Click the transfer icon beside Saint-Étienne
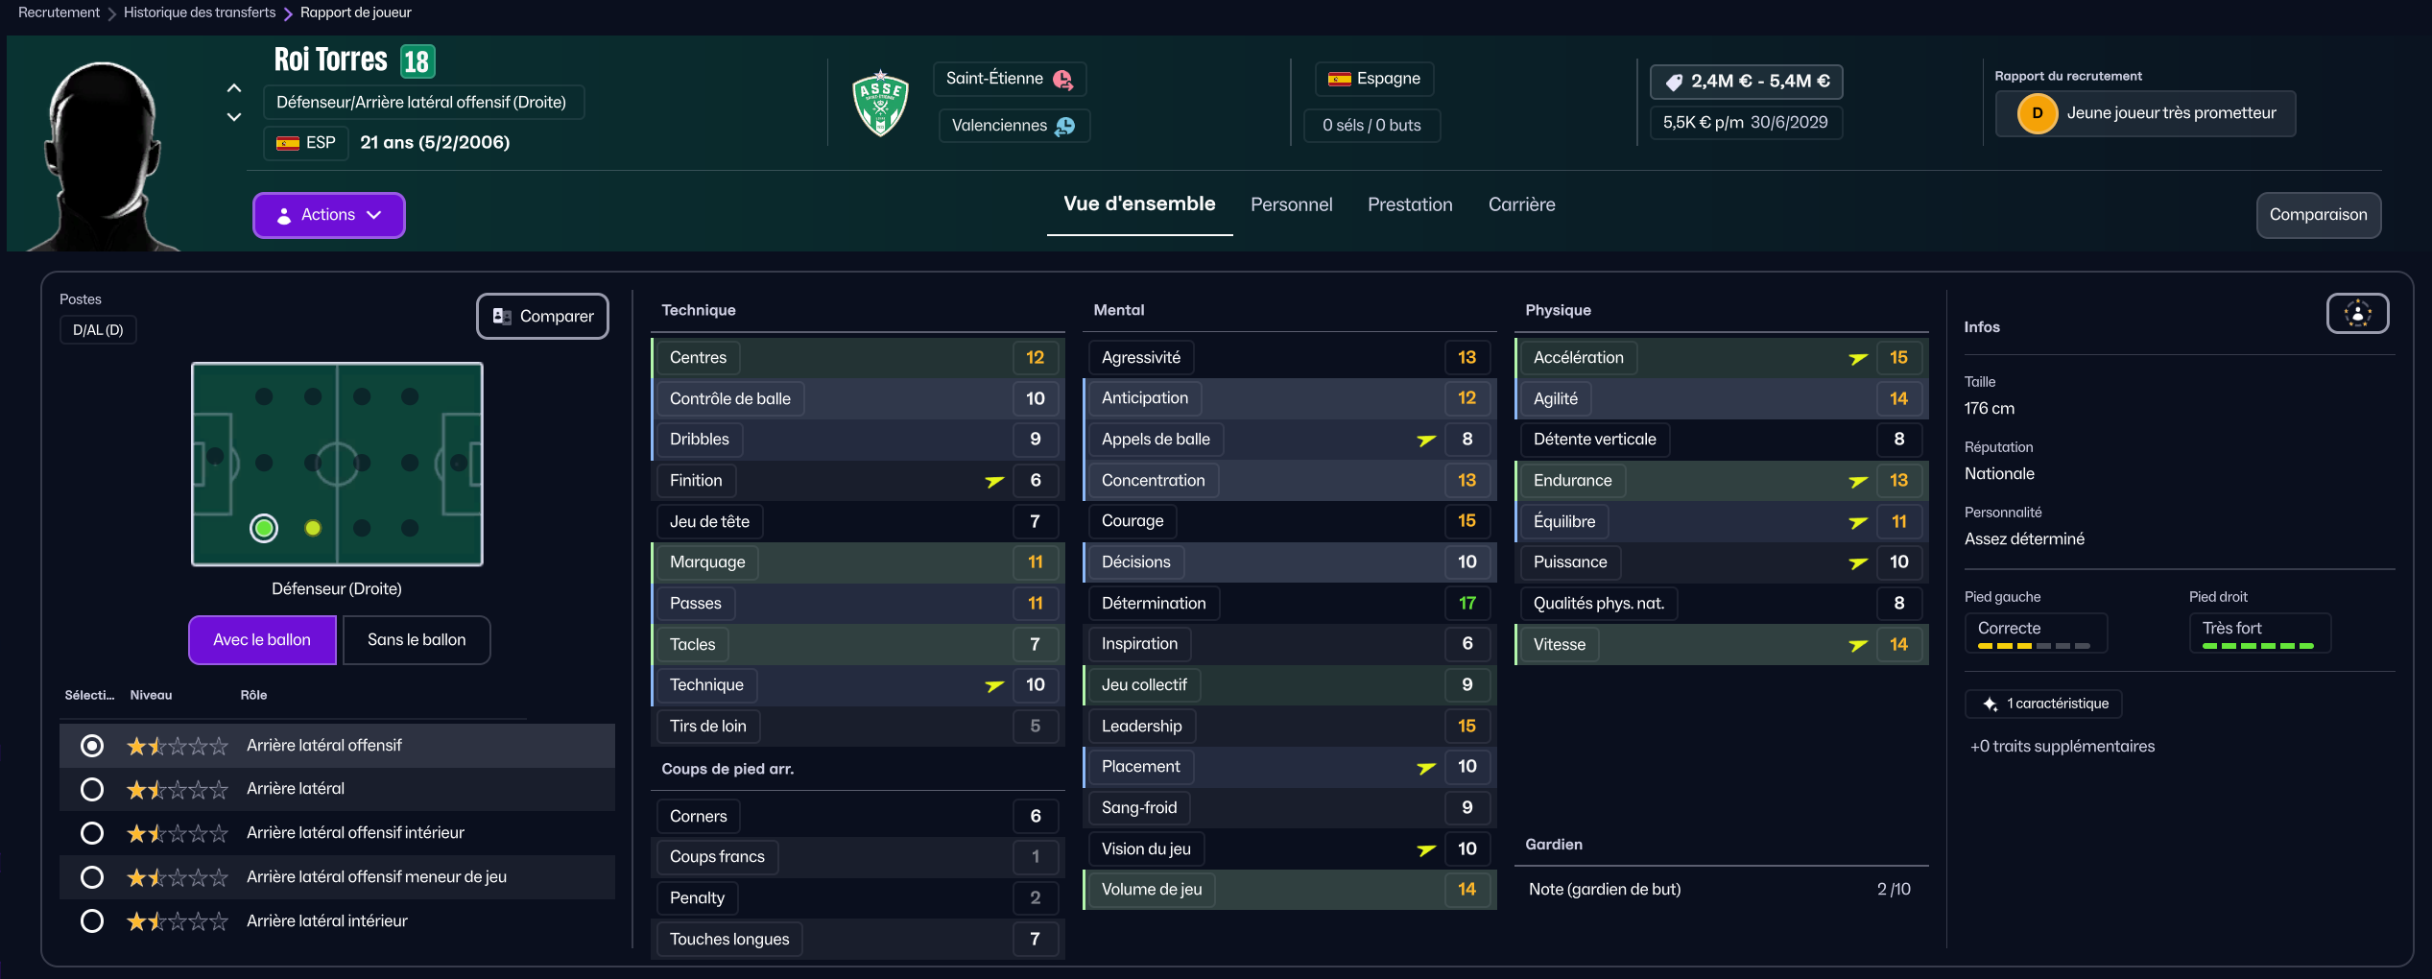The width and height of the screenshot is (2432, 979). click(1063, 80)
